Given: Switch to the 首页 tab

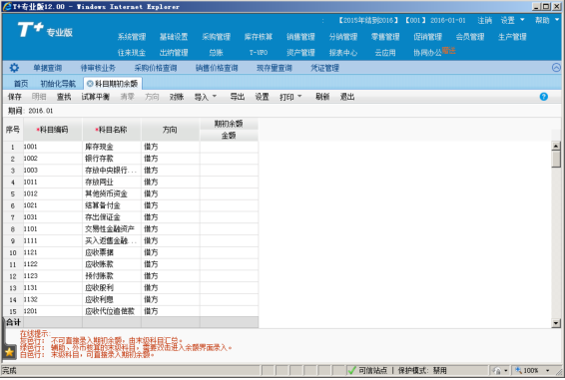Looking at the screenshot, I should coord(21,84).
